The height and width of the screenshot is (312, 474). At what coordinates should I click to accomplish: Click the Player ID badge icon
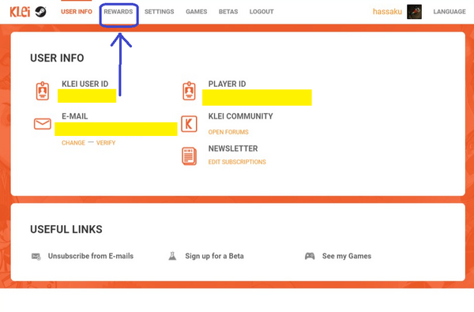click(190, 91)
